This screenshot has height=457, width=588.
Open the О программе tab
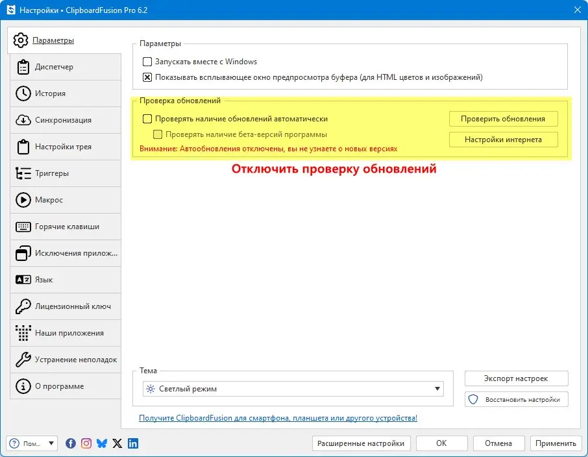[x=66, y=386]
